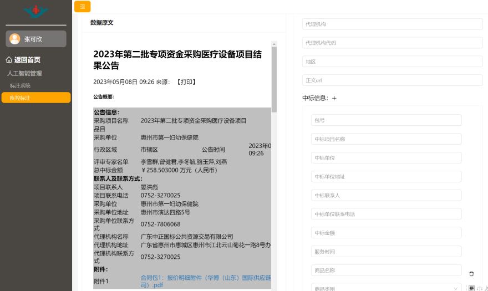Select 疾控标注 in the sidebar
The width and height of the screenshot is (488, 291).
20,98
